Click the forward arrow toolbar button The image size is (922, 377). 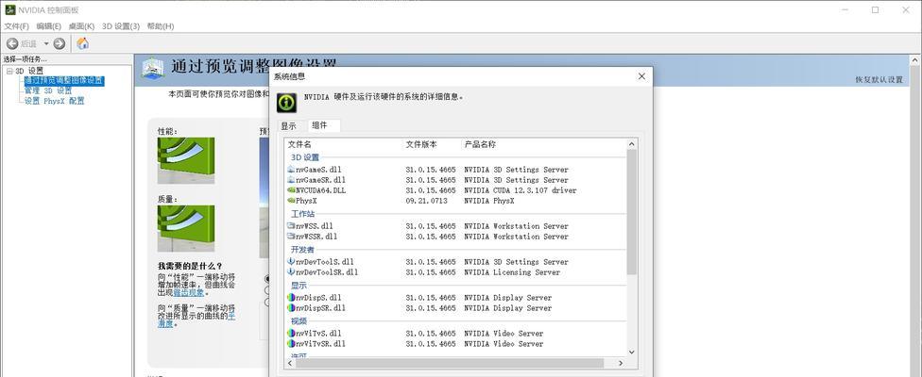click(60, 43)
